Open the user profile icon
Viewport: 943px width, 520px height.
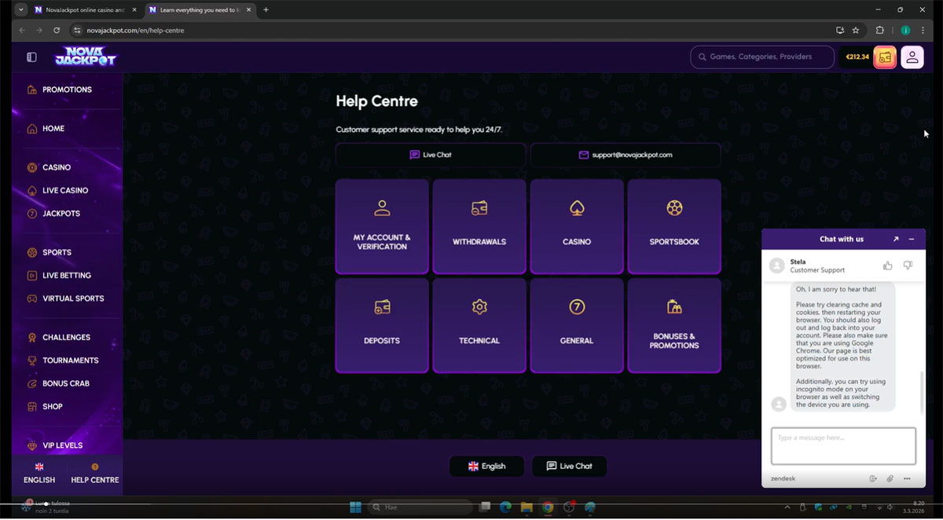(x=912, y=57)
